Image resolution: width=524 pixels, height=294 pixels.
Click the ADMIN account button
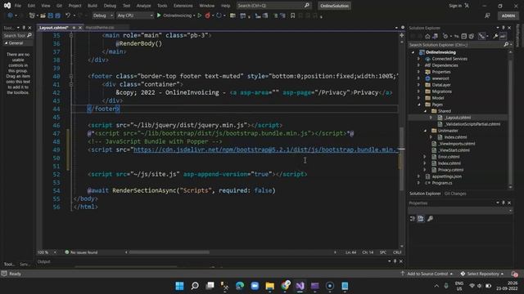(508, 16)
